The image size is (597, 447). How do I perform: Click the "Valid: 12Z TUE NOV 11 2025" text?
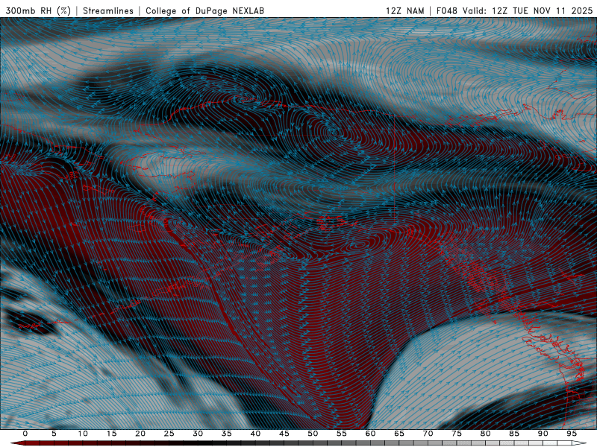tap(528, 10)
